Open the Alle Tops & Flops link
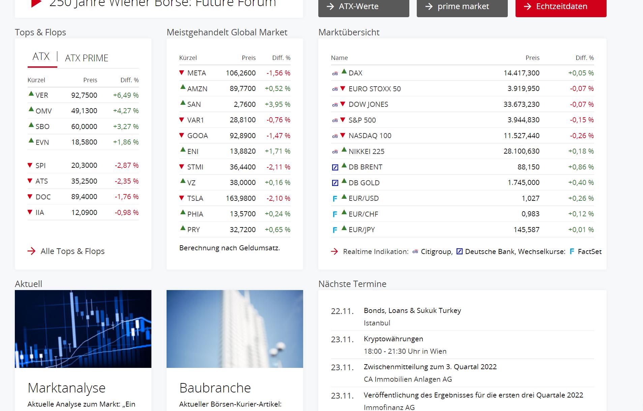The image size is (643, 411). pos(72,251)
